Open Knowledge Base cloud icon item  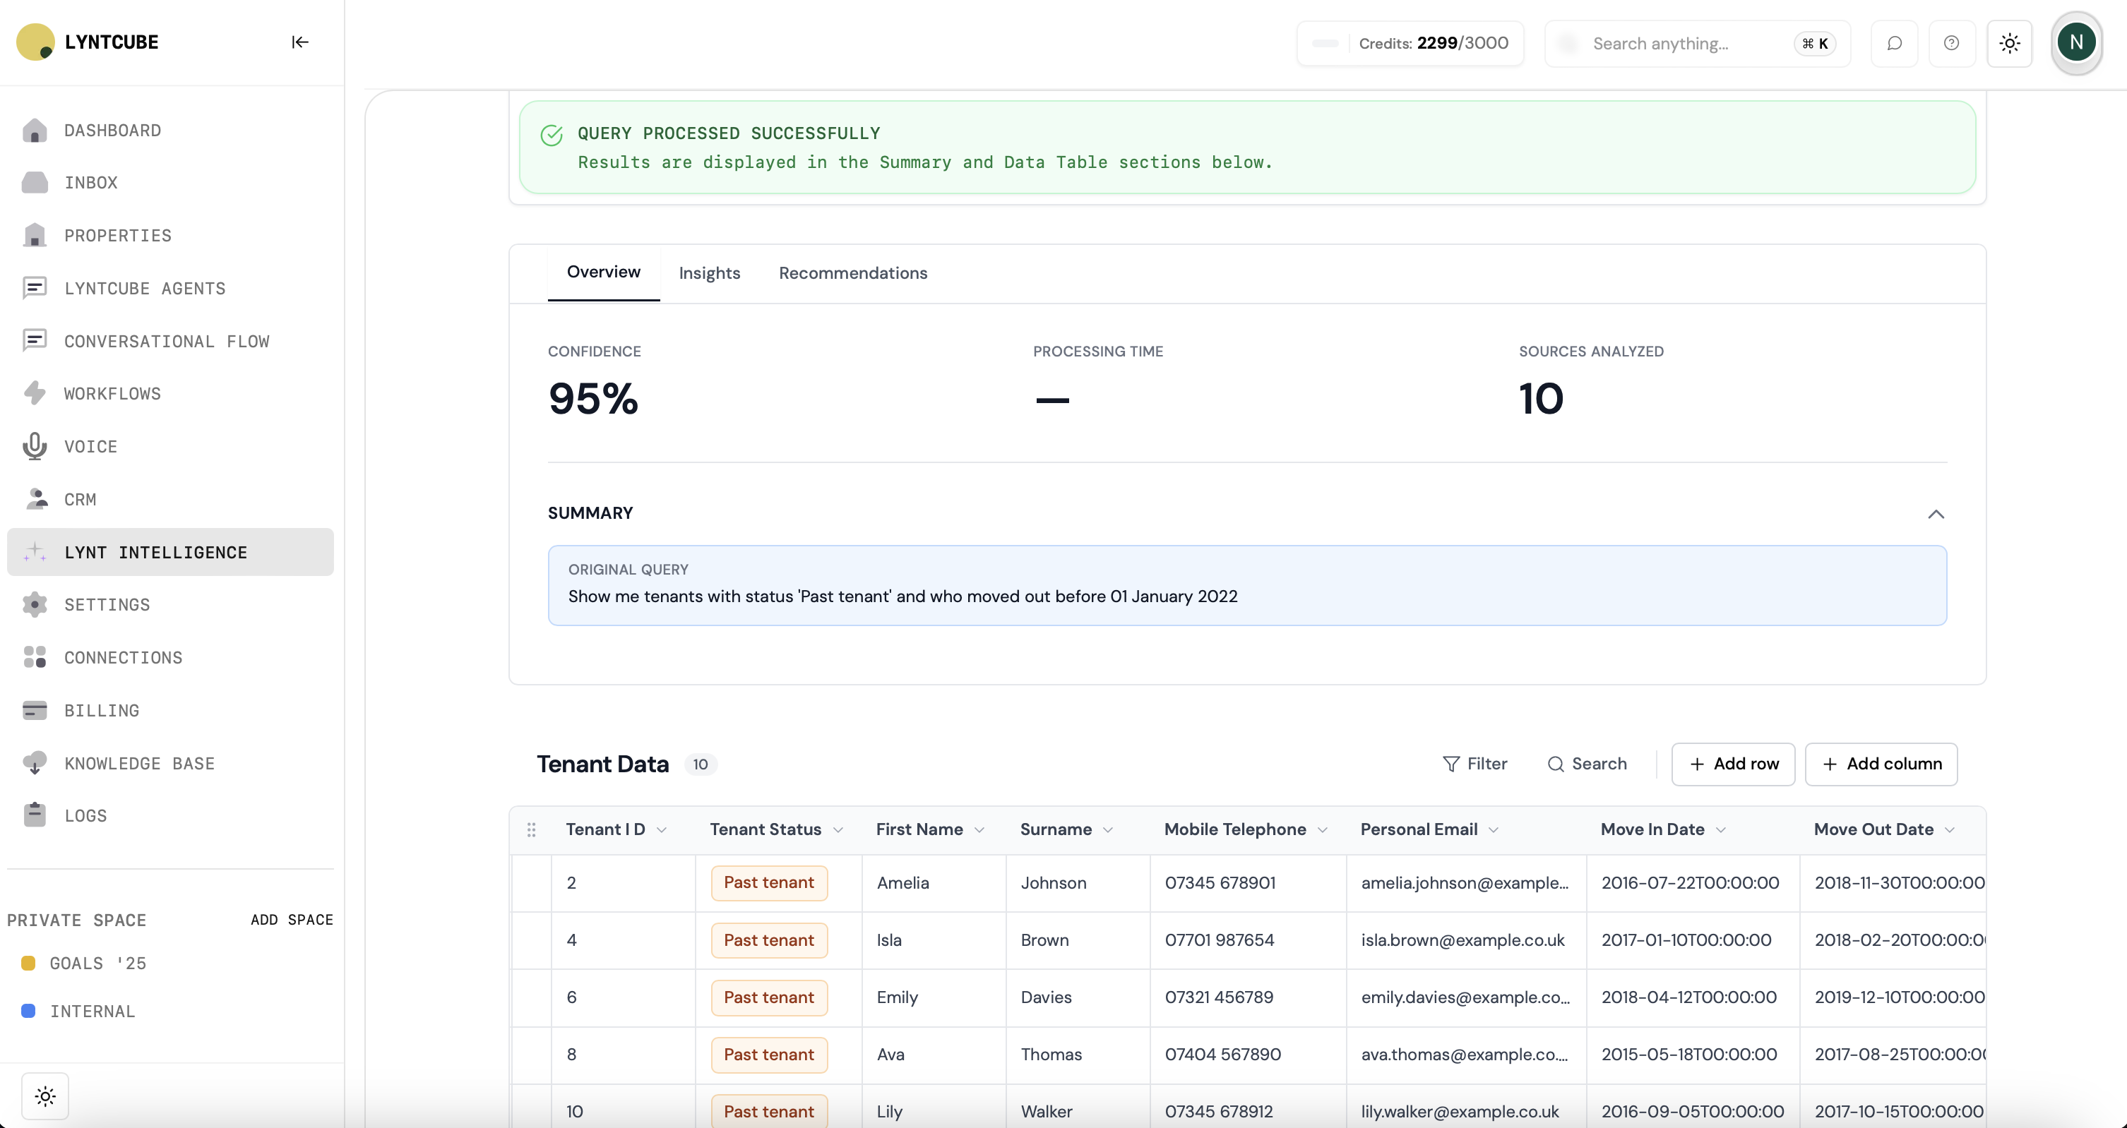[x=138, y=763]
